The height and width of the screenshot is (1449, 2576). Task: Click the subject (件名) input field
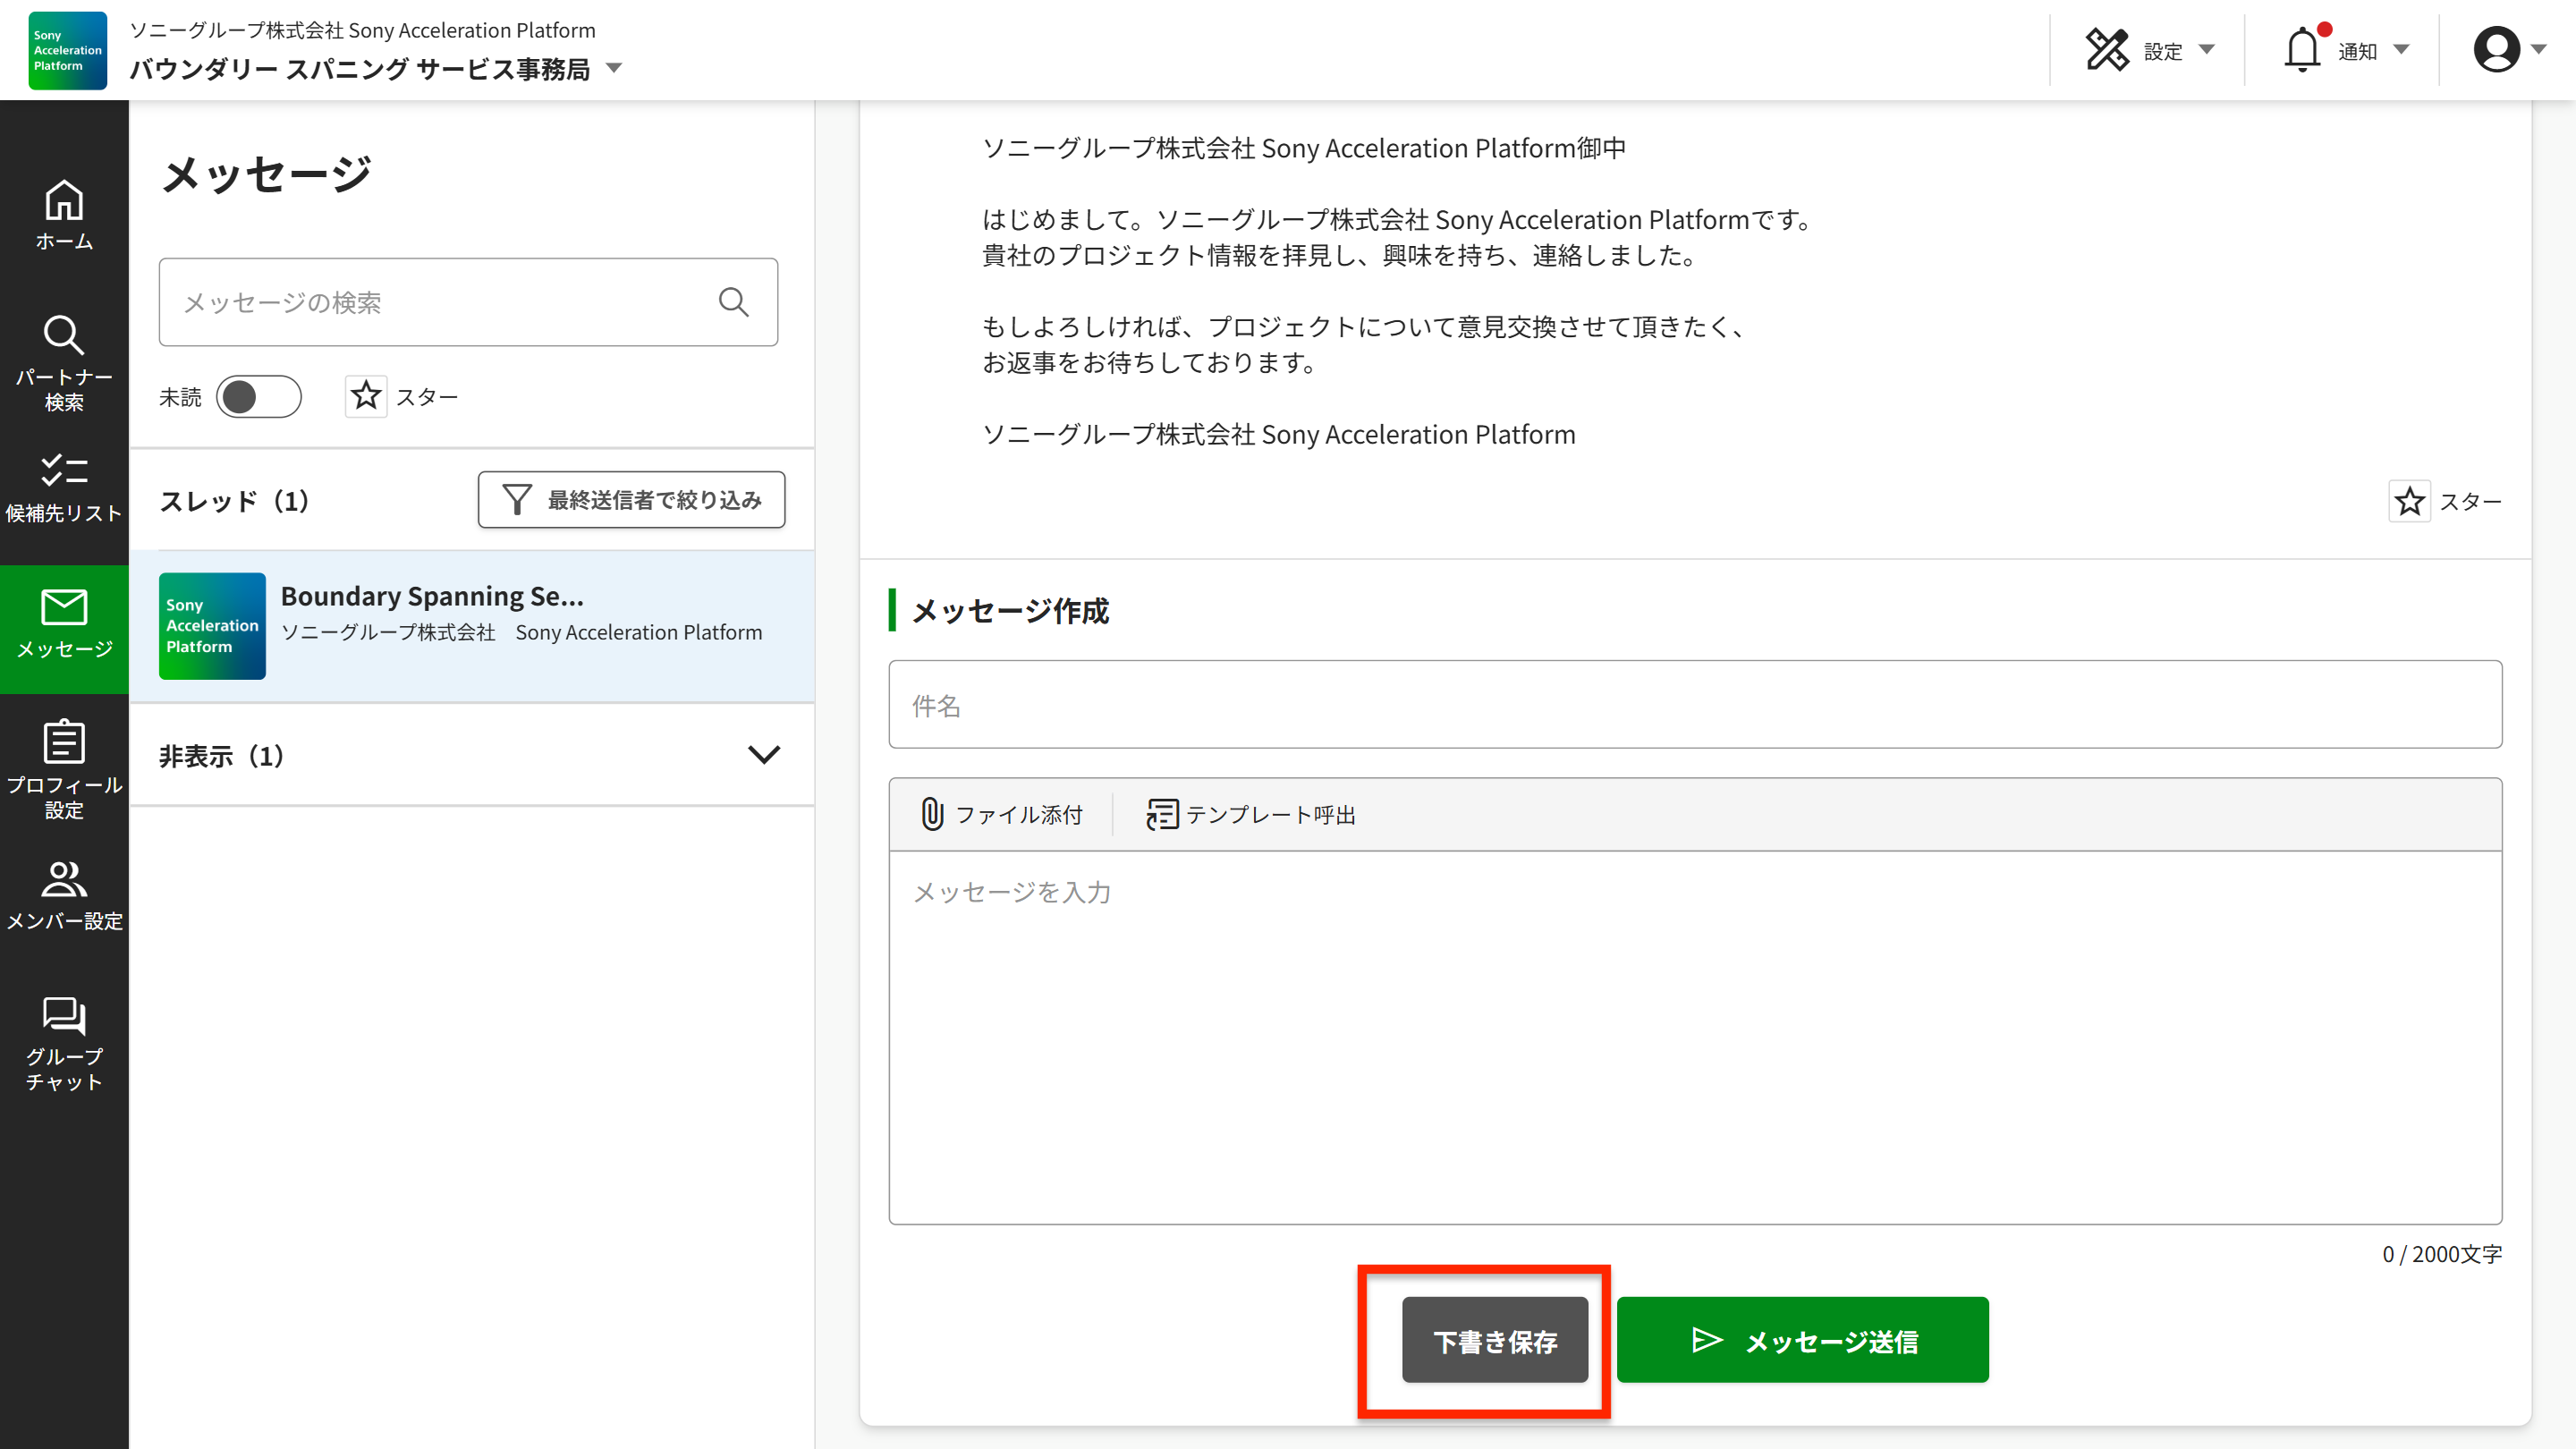1695,705
